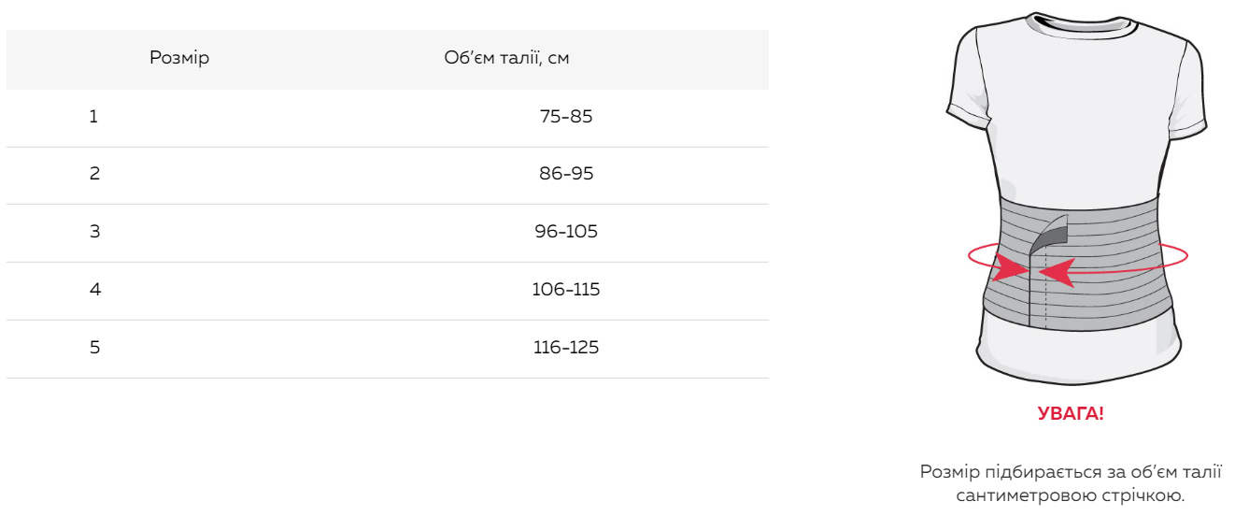Select size 1 in the table
The image size is (1235, 516).
tap(93, 117)
